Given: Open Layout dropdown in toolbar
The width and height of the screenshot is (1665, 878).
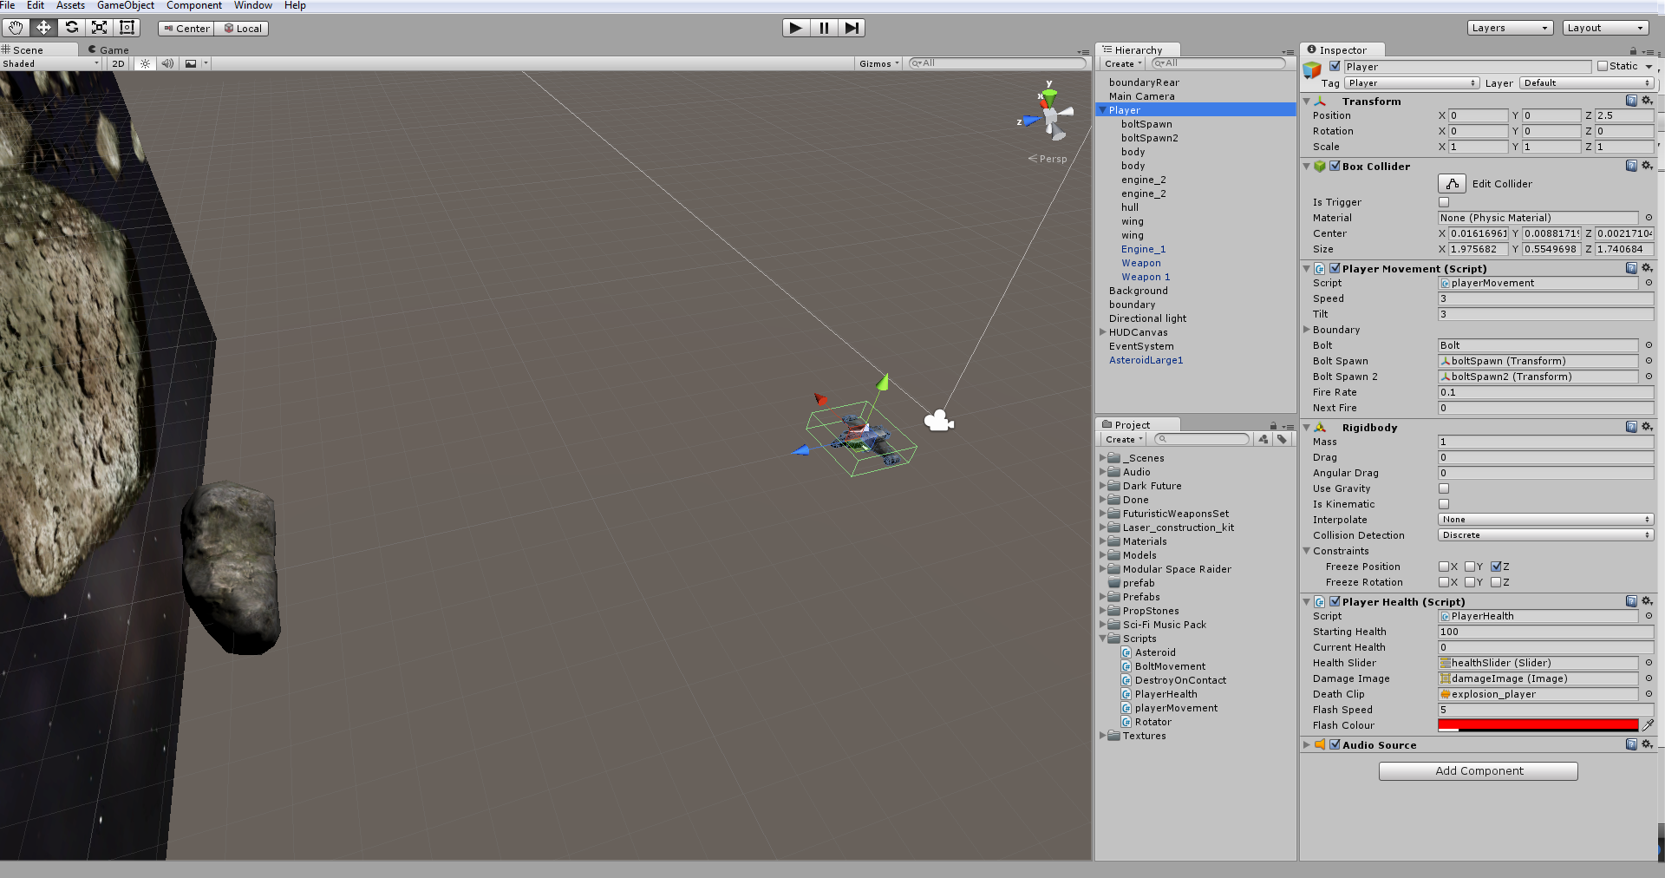Looking at the screenshot, I should 1605,28.
